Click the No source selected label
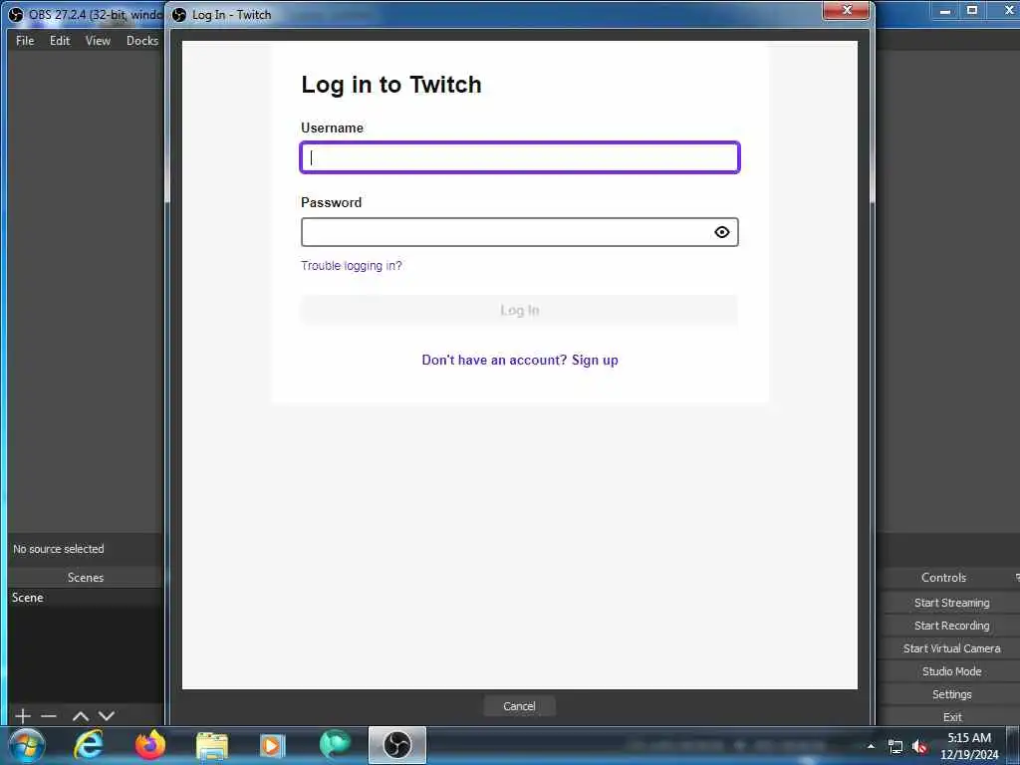 pos(59,549)
